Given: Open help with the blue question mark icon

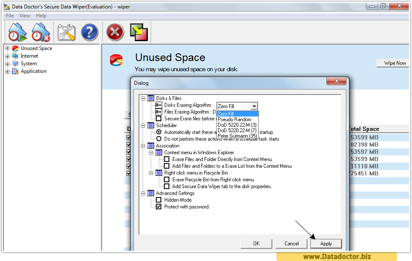Looking at the screenshot, I should (89, 32).
